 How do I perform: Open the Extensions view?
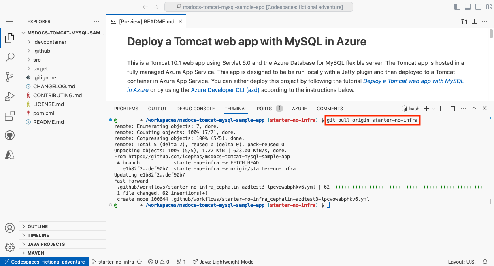point(10,116)
